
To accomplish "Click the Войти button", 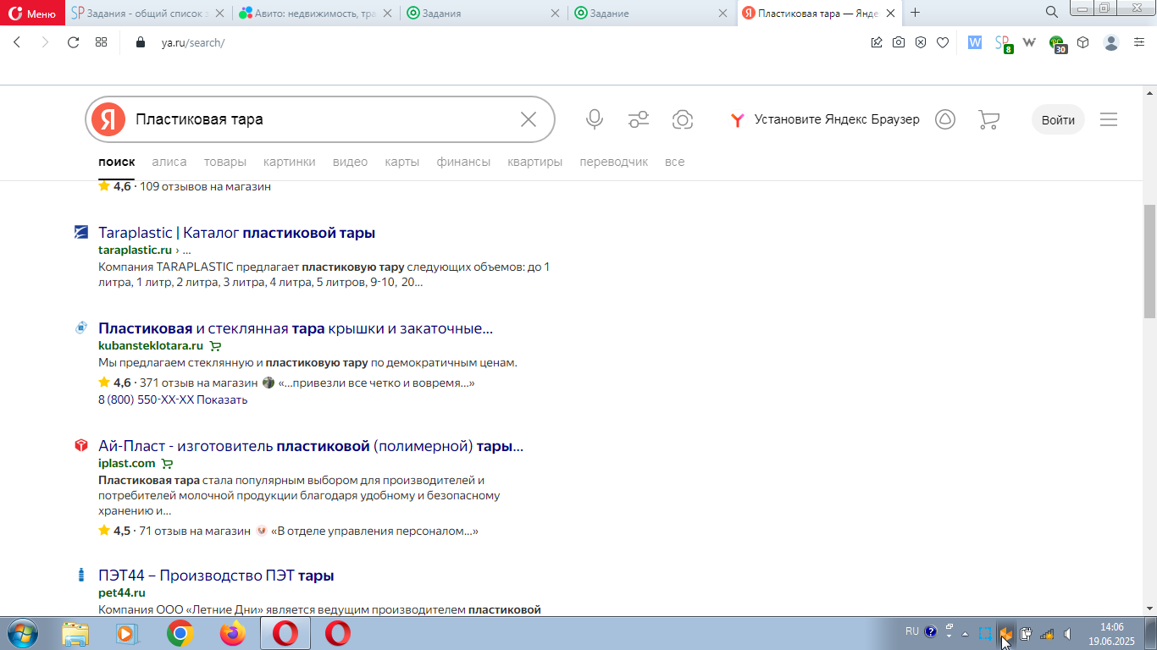I will pos(1058,119).
